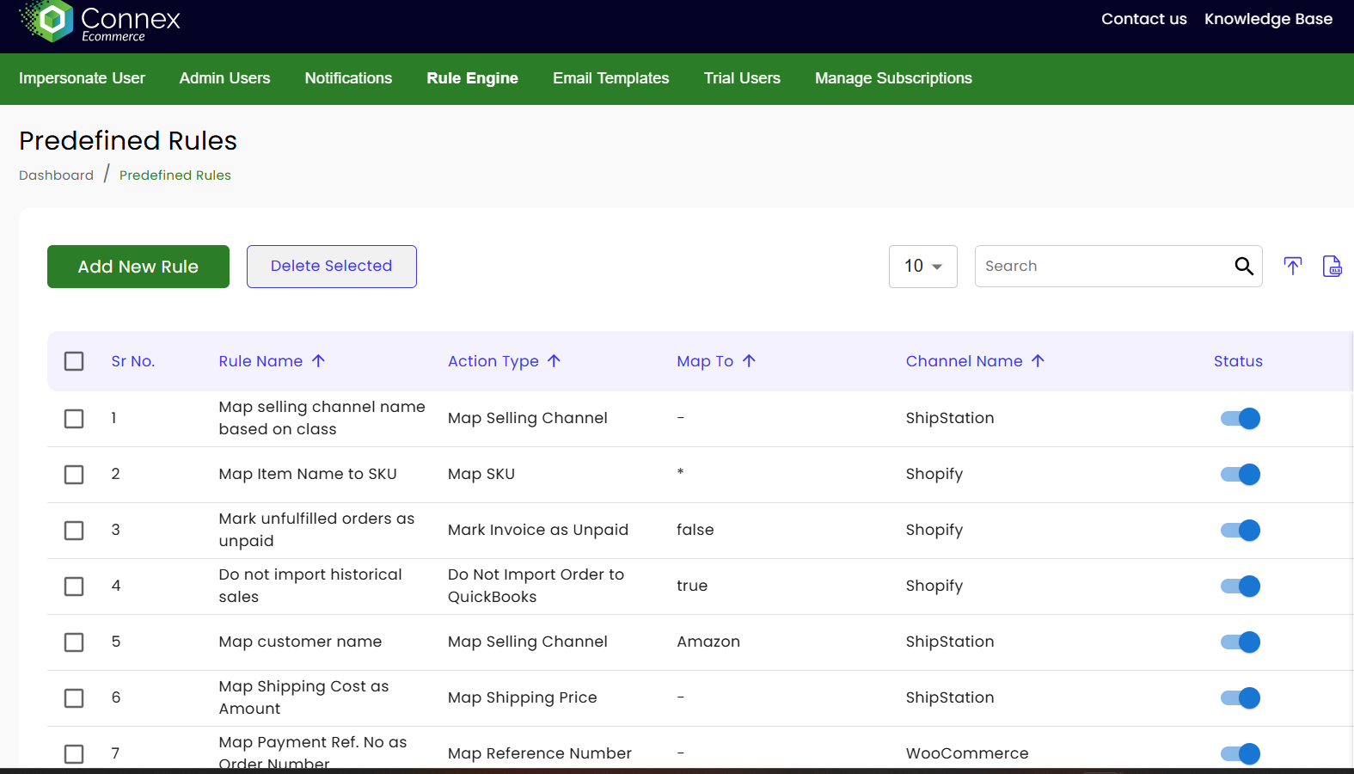Select checkbox for Do not import historical sales
Screen dimensions: 1354x774
[74, 587]
